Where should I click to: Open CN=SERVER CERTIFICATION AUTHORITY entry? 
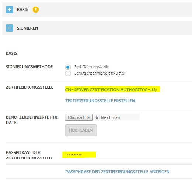(111, 90)
